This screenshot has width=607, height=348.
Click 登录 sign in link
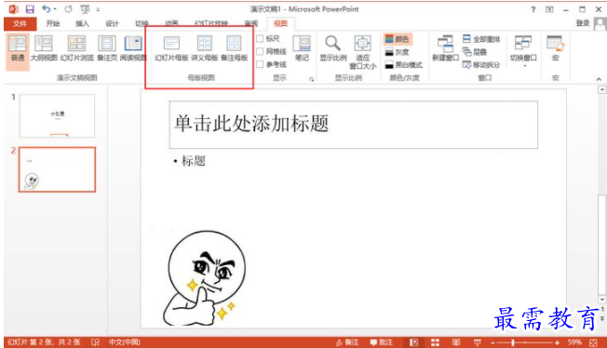click(583, 23)
